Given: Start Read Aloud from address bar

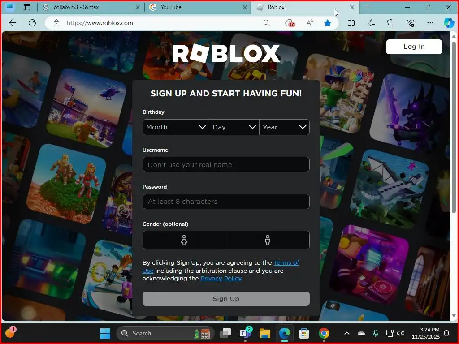Looking at the screenshot, I should 310,23.
